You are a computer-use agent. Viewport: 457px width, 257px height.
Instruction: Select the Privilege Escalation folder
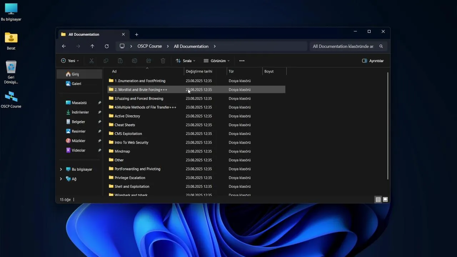click(x=196, y=178)
